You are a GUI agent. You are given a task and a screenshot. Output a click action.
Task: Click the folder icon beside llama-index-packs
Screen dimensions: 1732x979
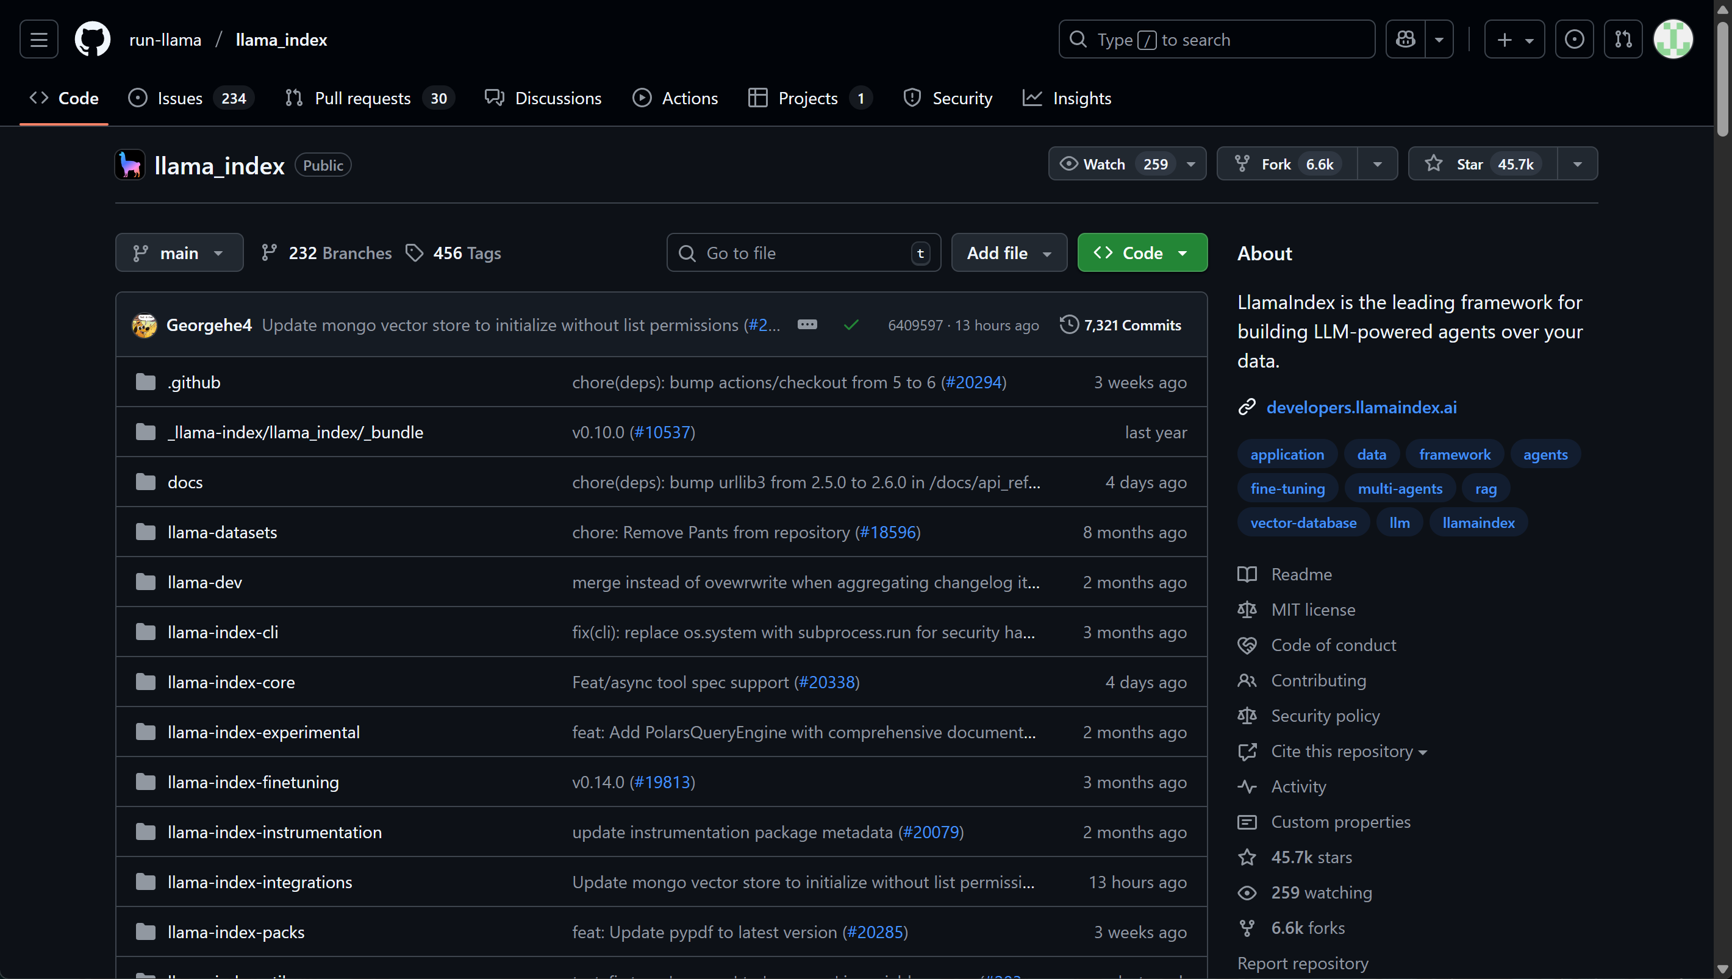(145, 932)
